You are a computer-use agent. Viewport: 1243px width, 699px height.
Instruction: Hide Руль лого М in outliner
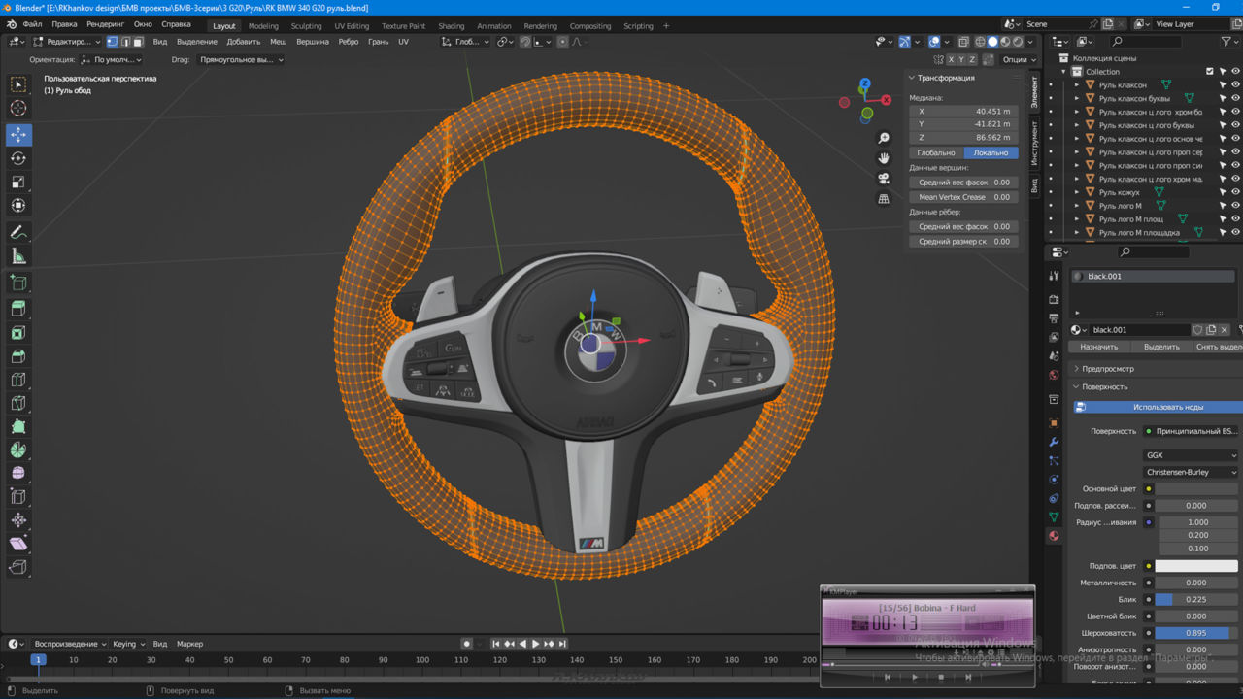pos(1235,206)
